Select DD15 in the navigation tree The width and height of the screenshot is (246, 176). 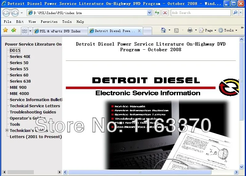pyautogui.click(x=15, y=51)
